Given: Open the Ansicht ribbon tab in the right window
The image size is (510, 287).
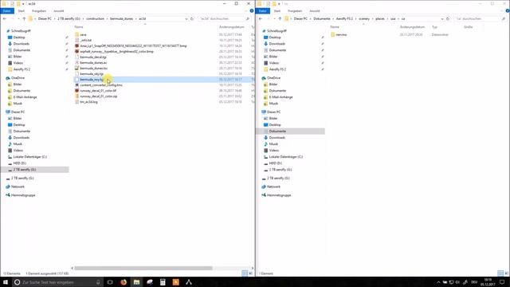Looking at the screenshot, I should (x=315, y=11).
